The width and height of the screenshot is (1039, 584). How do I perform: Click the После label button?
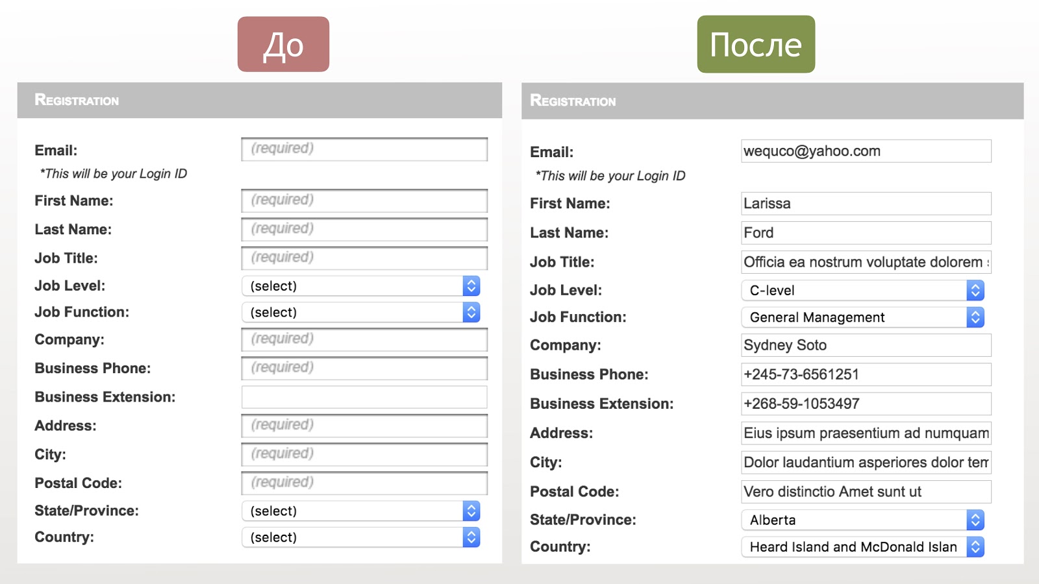pyautogui.click(x=756, y=44)
